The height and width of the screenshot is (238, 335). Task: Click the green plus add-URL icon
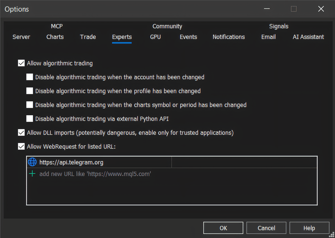[32, 174]
